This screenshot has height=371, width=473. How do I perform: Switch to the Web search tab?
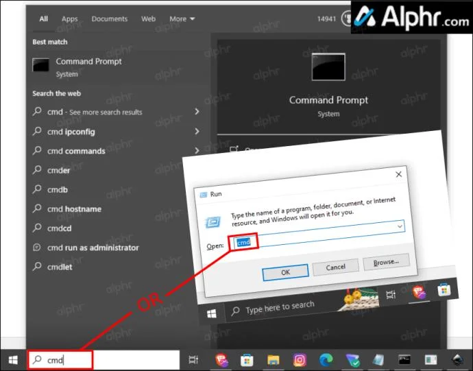148,19
